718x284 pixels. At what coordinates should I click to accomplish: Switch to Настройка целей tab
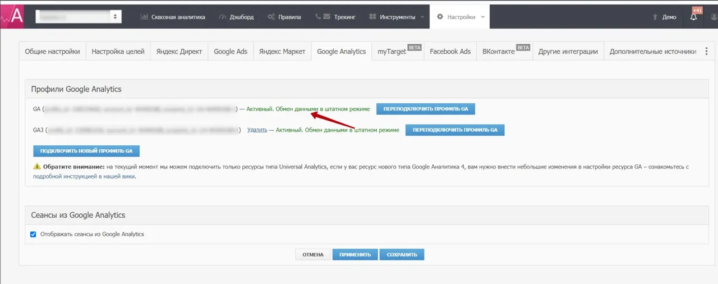coord(118,51)
